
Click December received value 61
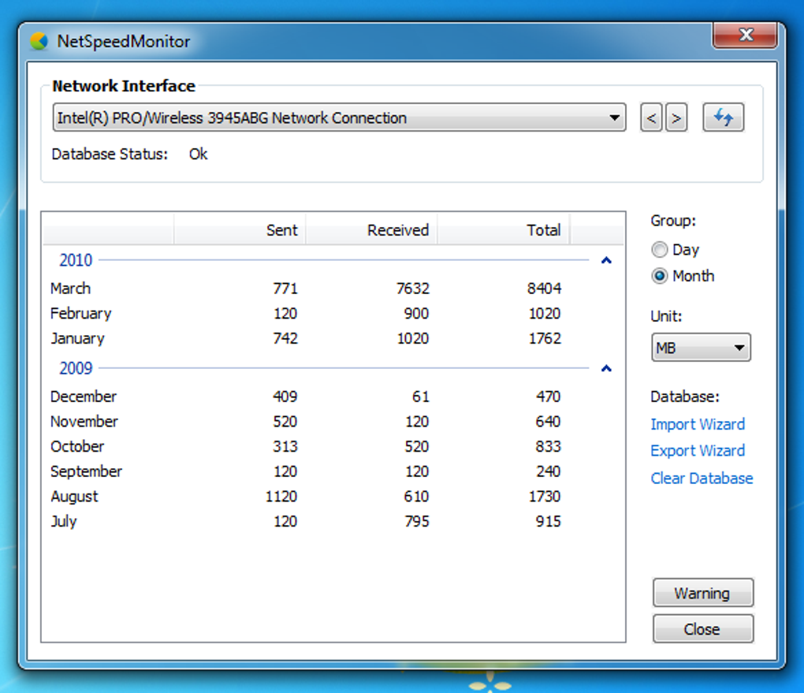pyautogui.click(x=420, y=397)
